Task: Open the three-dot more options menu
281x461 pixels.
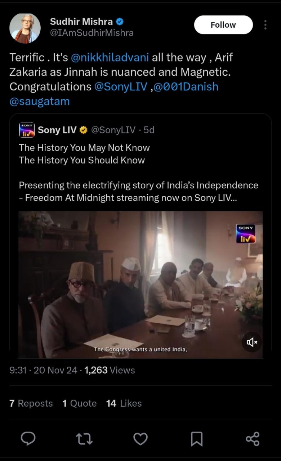Action: pos(265,25)
